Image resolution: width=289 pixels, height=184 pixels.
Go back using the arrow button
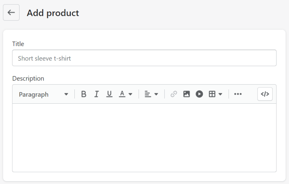click(11, 13)
